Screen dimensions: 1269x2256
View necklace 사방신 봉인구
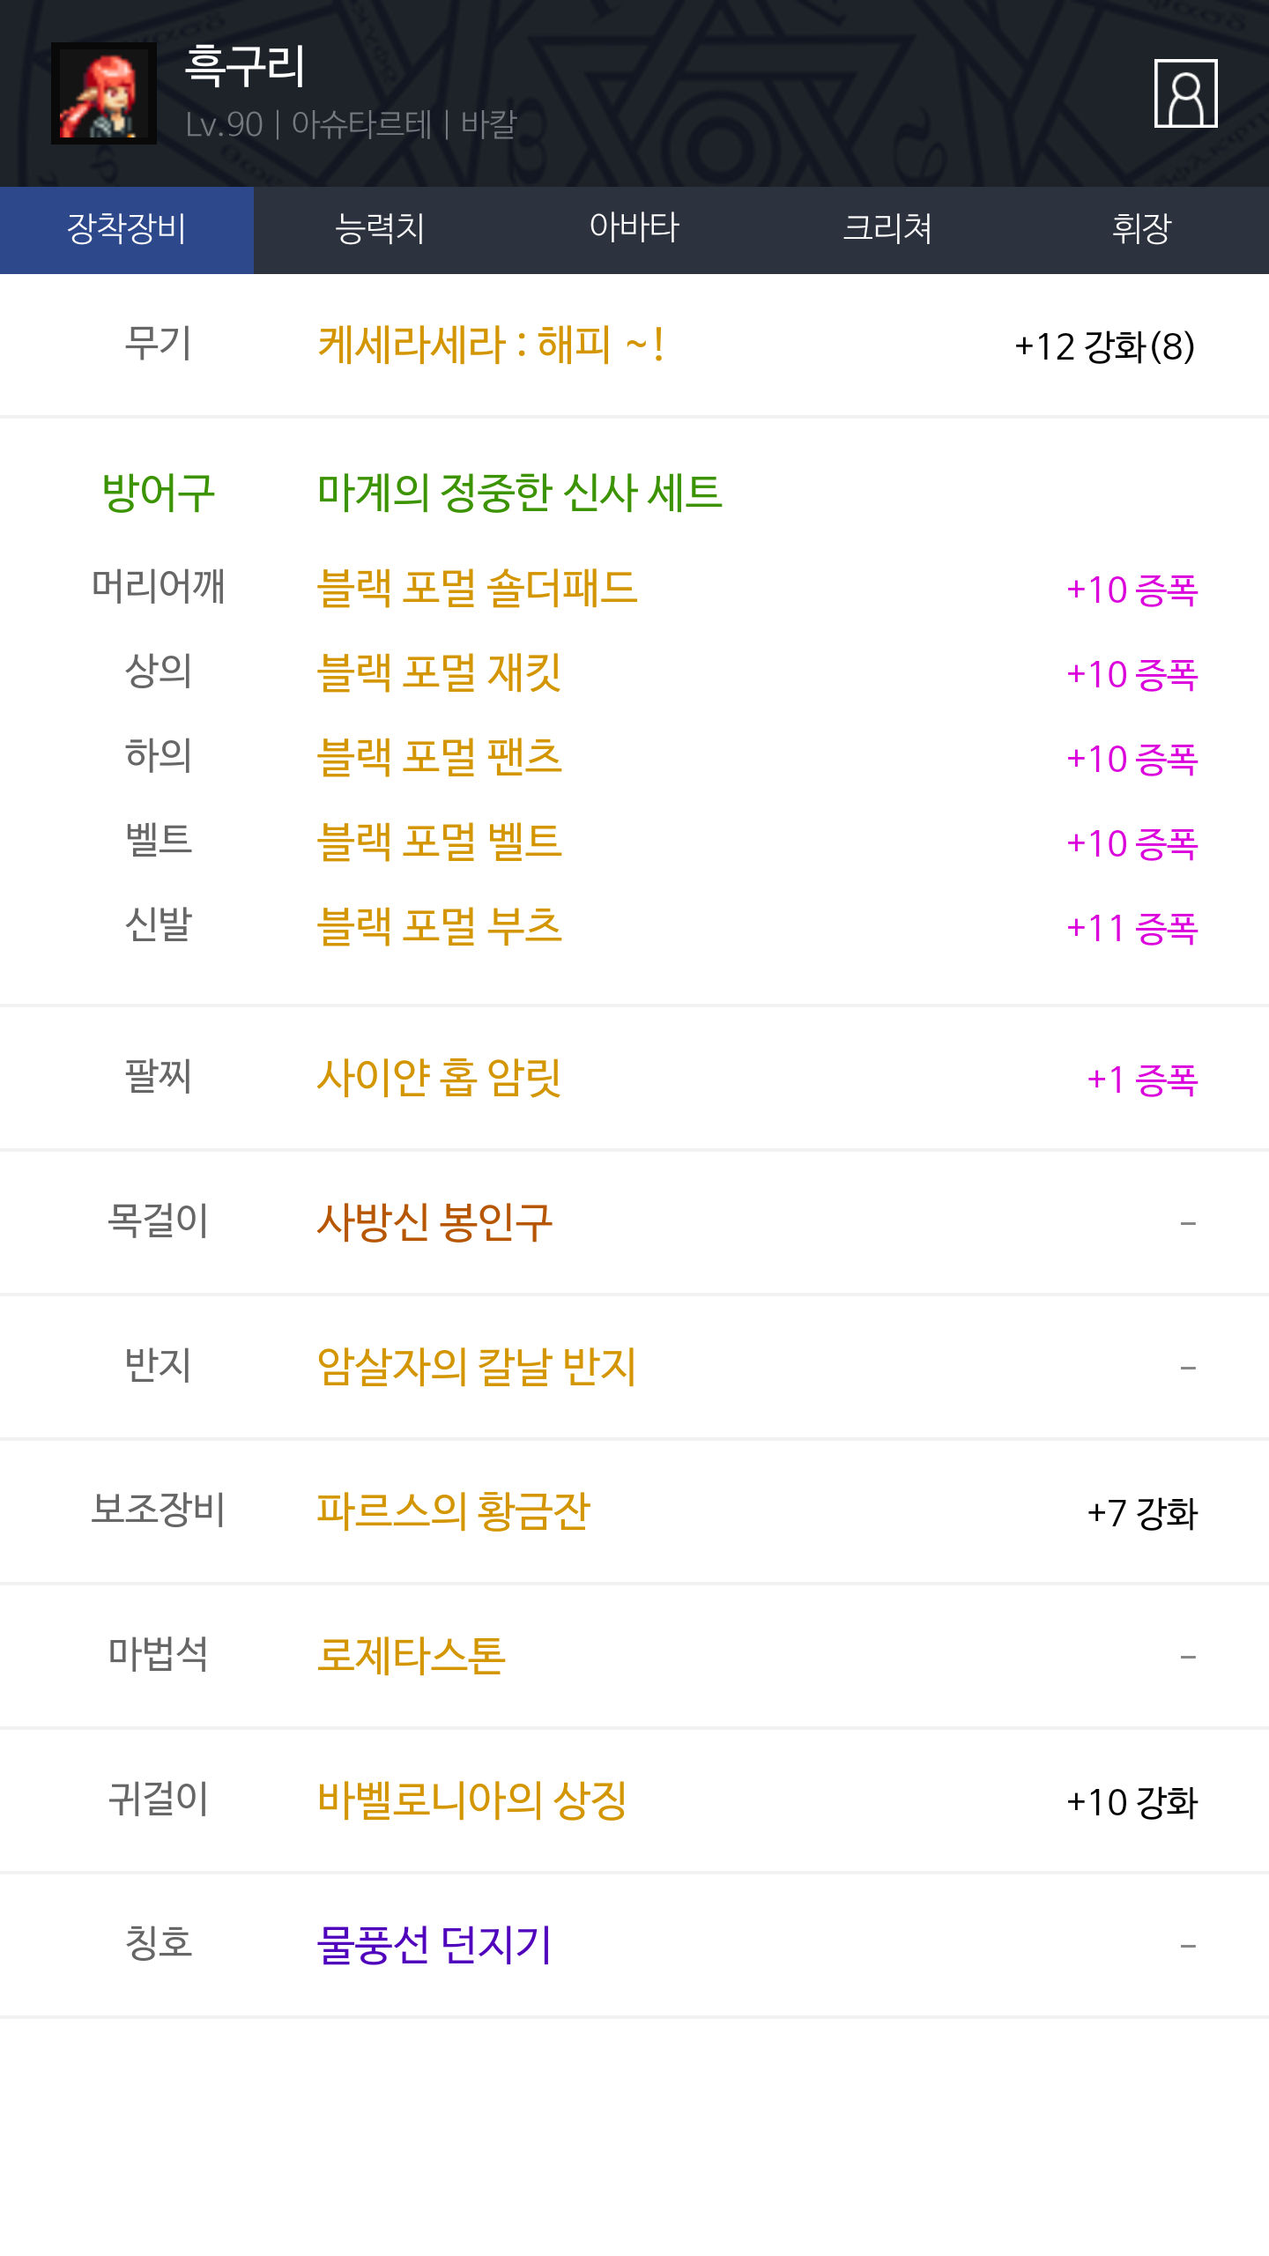tap(434, 1221)
